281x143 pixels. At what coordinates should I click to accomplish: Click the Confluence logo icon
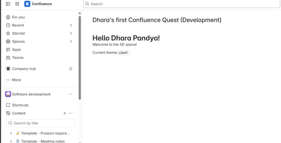[27, 4]
